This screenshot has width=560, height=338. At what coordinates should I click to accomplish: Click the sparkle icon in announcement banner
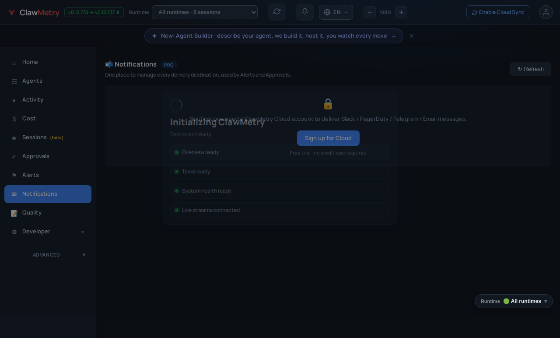coord(154,36)
